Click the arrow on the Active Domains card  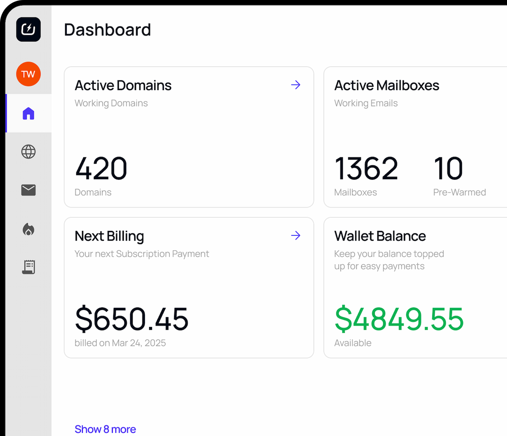[x=296, y=85]
